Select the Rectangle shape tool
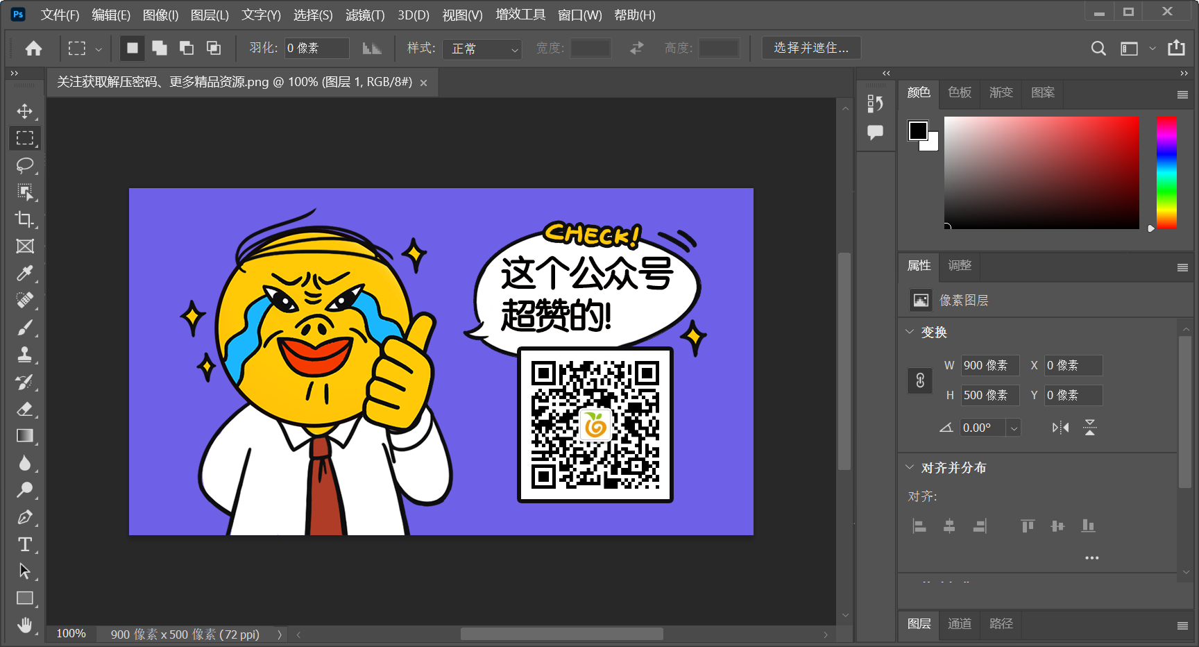Viewport: 1199px width, 647px height. (25, 598)
